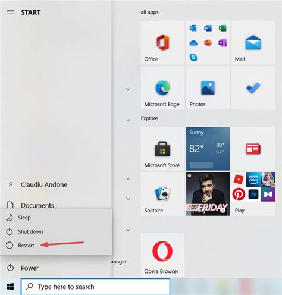Open the Mail tile

[x=253, y=43]
